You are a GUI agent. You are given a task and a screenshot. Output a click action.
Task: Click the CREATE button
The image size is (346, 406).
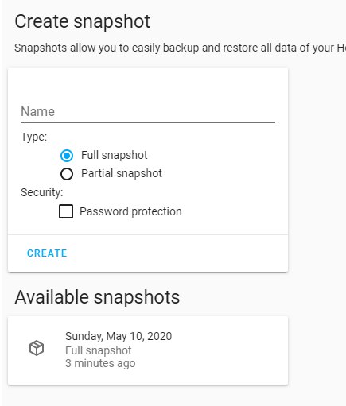coord(47,253)
